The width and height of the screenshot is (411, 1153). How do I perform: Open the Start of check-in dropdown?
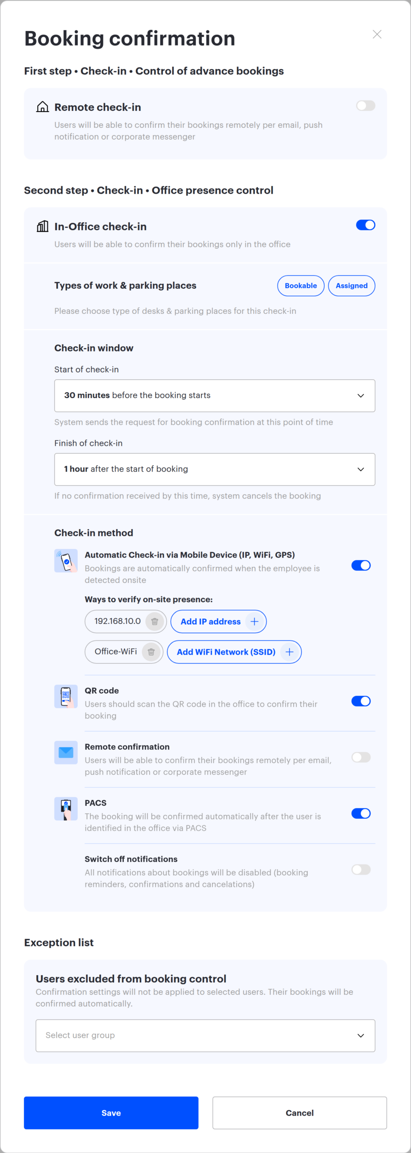[x=214, y=395]
